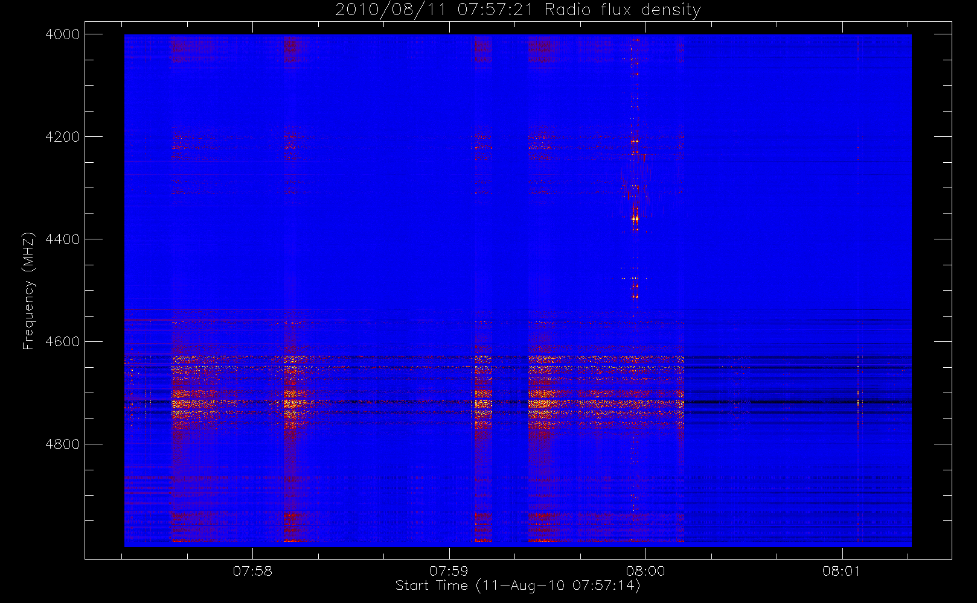Image resolution: width=977 pixels, height=603 pixels.
Task: Click the plot title '2010/08/11 07:57:21 Radio flux density'
Action: click(x=517, y=10)
